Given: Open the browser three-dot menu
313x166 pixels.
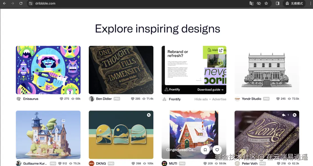Looking at the screenshot, I should (311, 3).
